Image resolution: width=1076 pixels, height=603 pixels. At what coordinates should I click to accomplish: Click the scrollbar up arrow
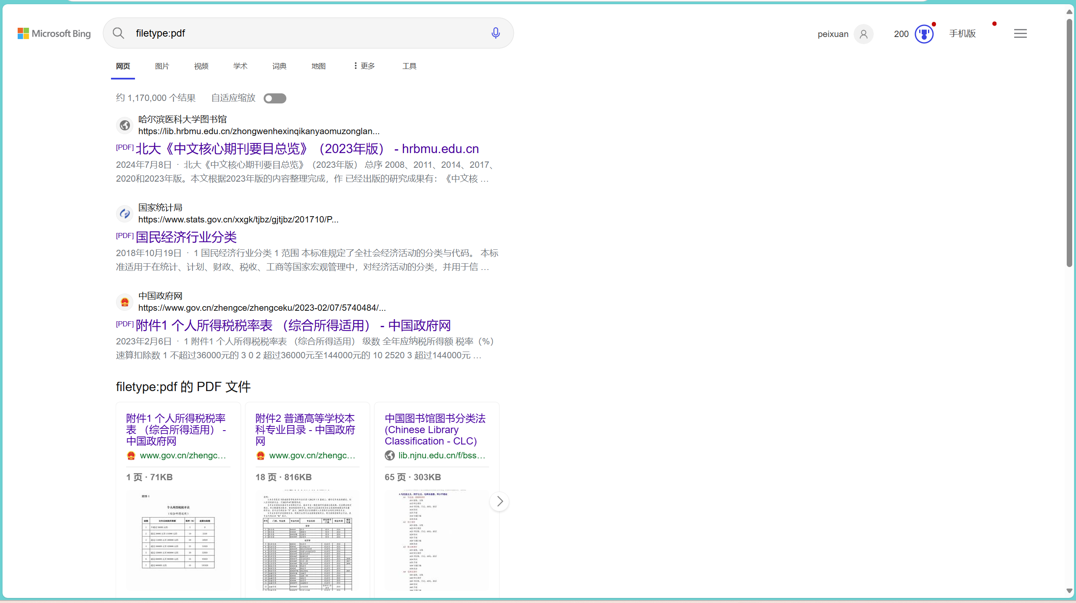(x=1070, y=12)
